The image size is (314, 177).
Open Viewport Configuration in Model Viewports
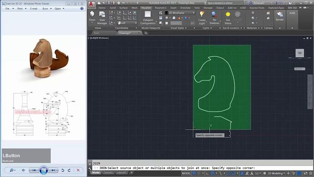point(148,18)
